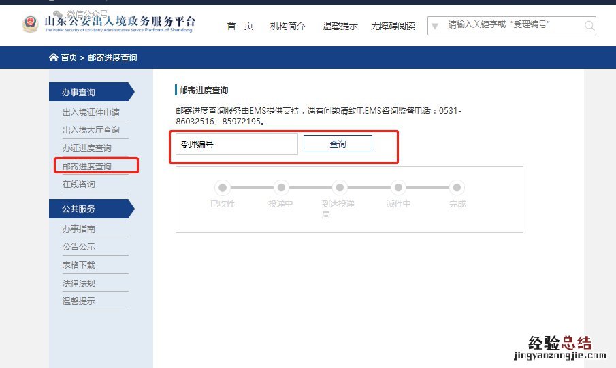This screenshot has width=616, height=368.
Task: Click the police emblem logo
Action: click(30, 24)
